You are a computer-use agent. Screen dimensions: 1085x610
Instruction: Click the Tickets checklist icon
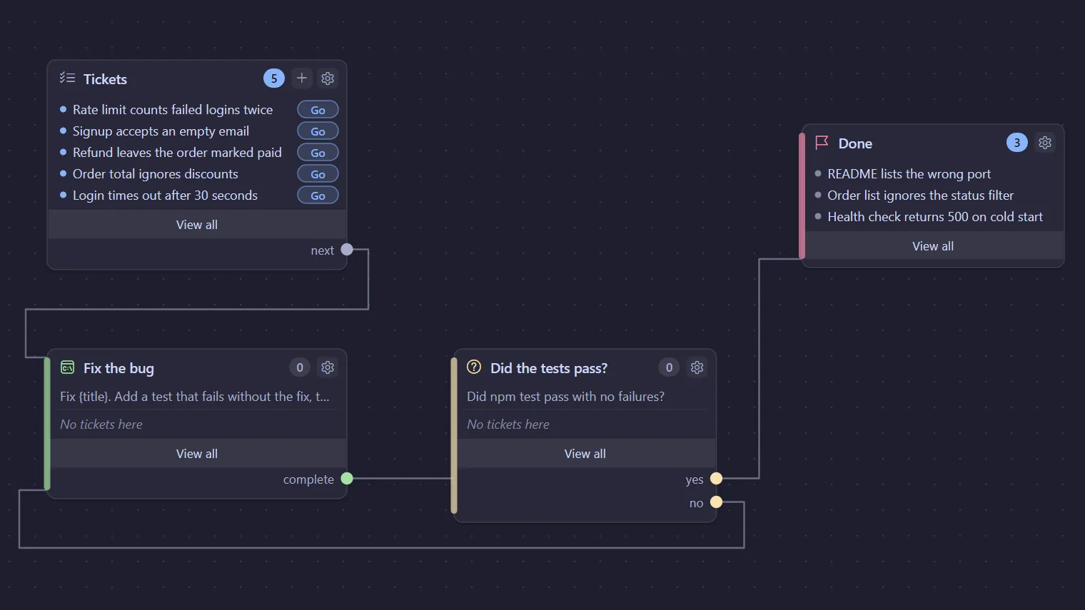(67, 78)
